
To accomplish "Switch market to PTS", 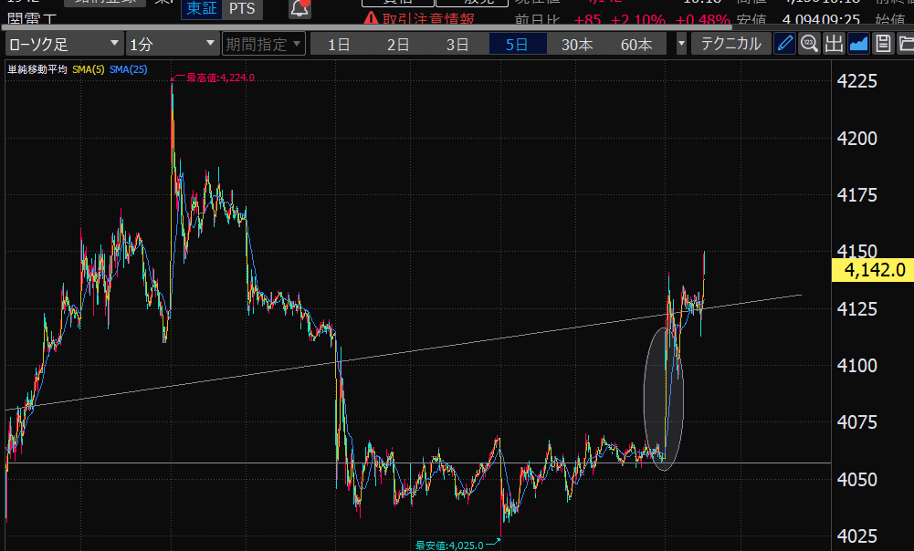I will 242,9.
